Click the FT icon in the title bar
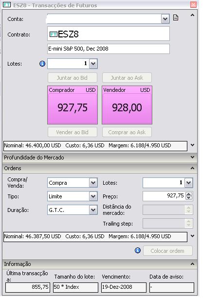Image resolution: width=219 pixels, height=298 pixels. tap(7, 4)
